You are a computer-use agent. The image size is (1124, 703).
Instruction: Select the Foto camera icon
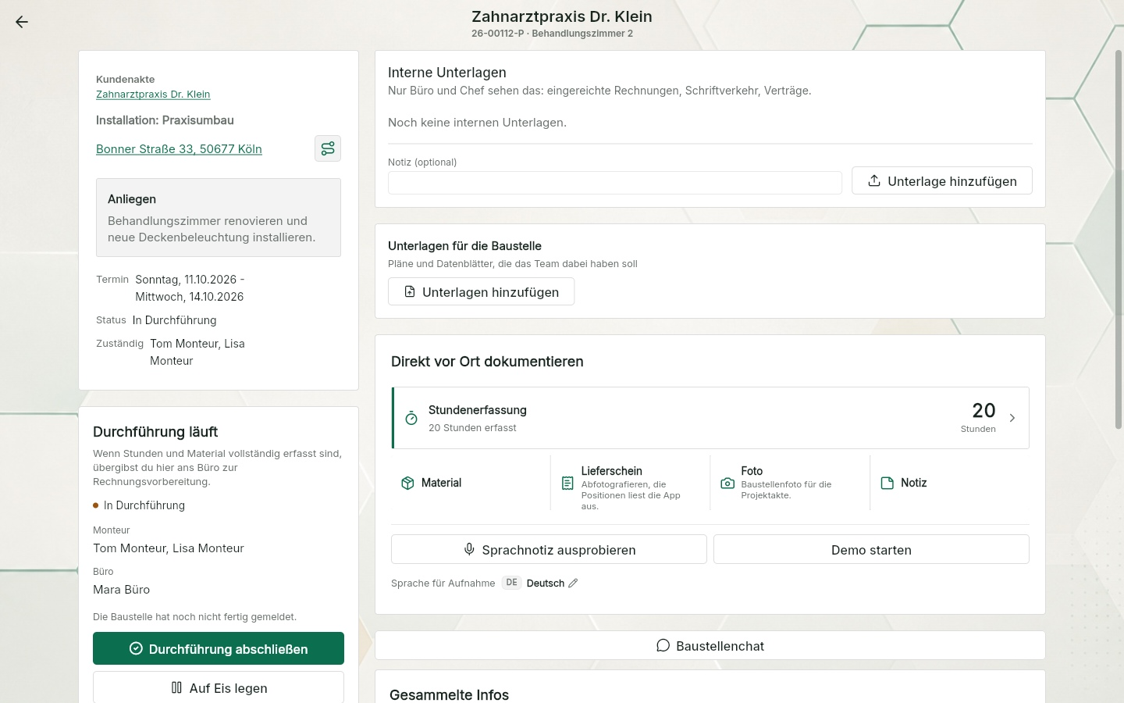(x=727, y=484)
